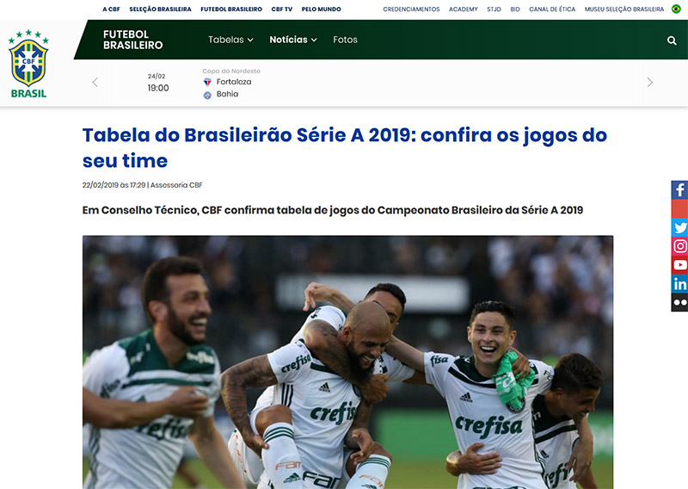Image resolution: width=688 pixels, height=489 pixels.
Task: Share via the Facebook sidebar icon
Action: coord(679,189)
